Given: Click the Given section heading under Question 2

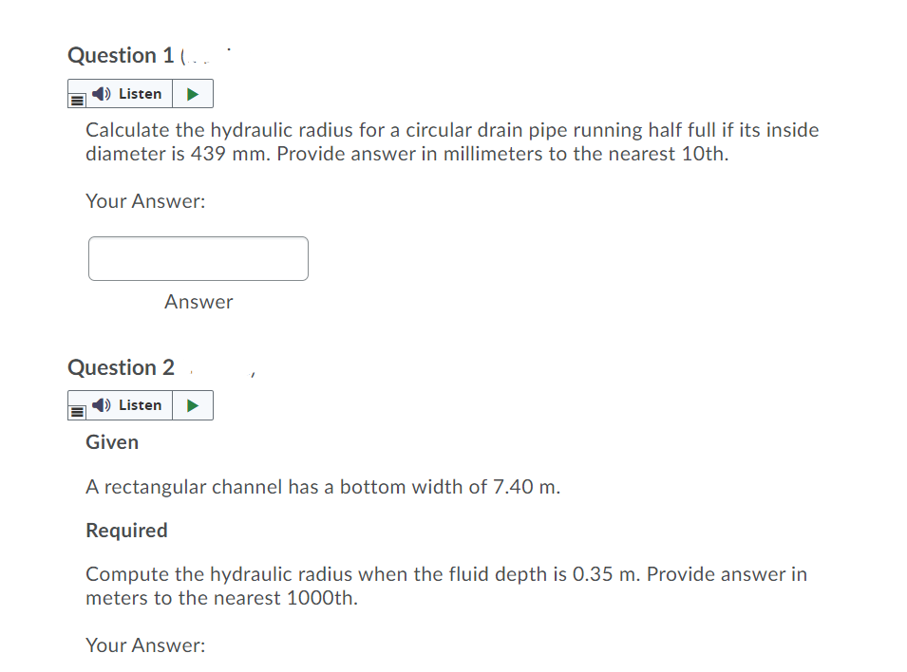Looking at the screenshot, I should tap(111, 442).
